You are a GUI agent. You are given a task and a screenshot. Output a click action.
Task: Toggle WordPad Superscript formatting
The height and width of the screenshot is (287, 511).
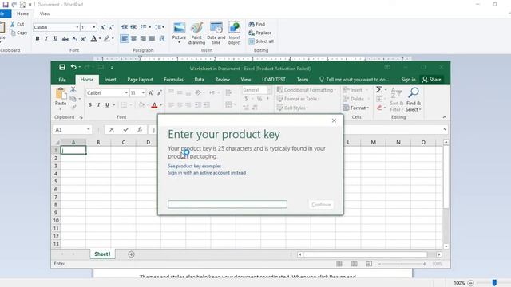coord(84,39)
